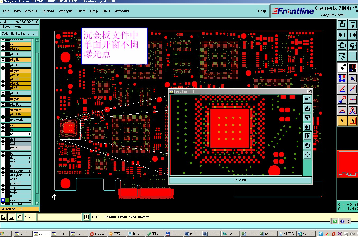Image resolution: width=358 pixels, height=237 pixels.
Task: Select the rout layer name
Action: pyautogui.click(x=20, y=148)
